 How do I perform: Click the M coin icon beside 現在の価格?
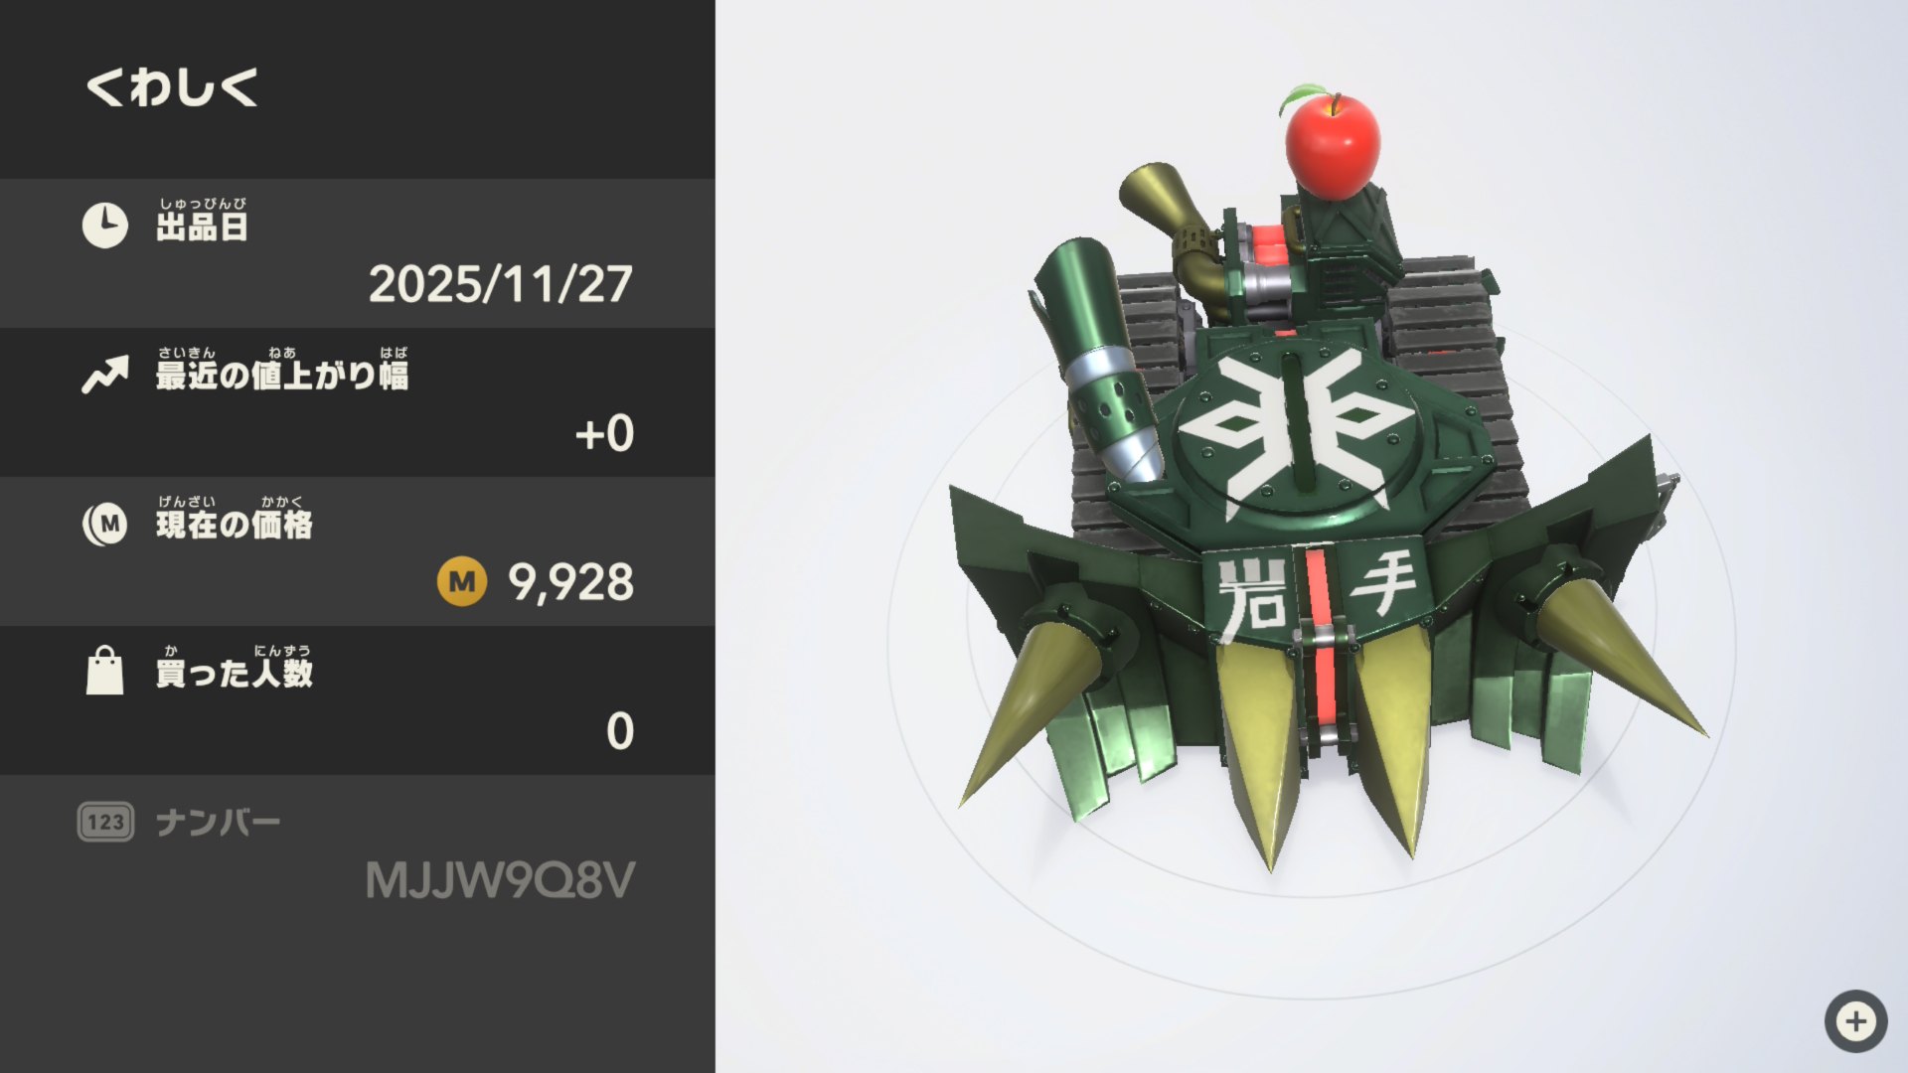click(x=104, y=524)
